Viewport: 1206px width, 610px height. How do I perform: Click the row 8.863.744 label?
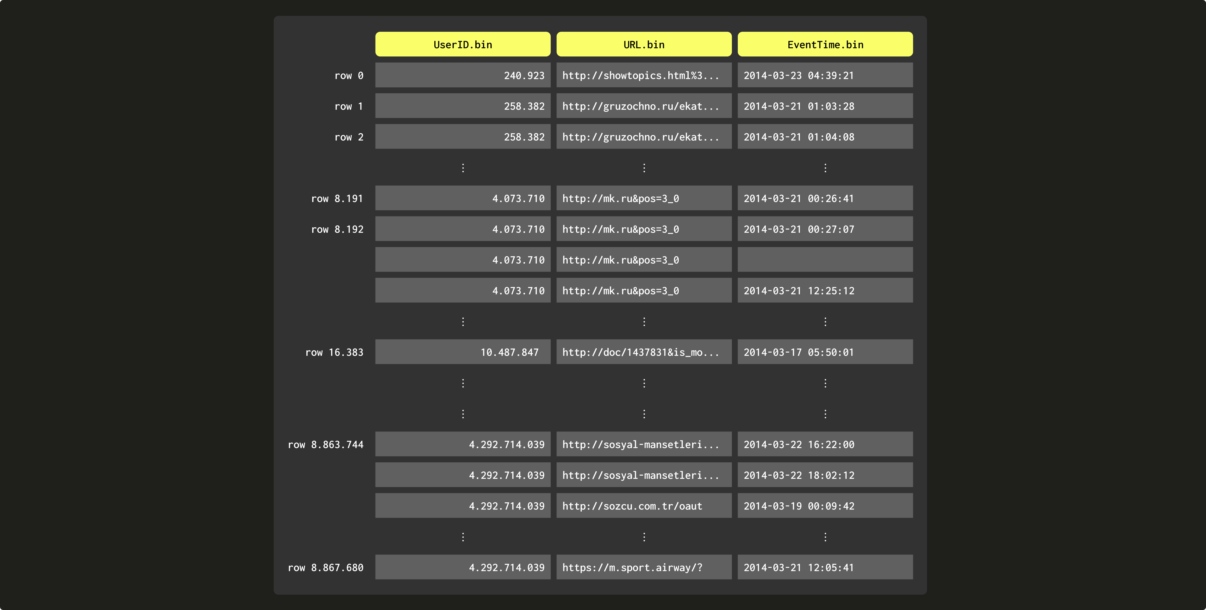coord(325,444)
